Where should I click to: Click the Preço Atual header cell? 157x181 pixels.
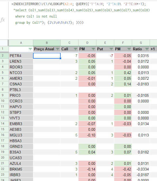click(x=47, y=49)
